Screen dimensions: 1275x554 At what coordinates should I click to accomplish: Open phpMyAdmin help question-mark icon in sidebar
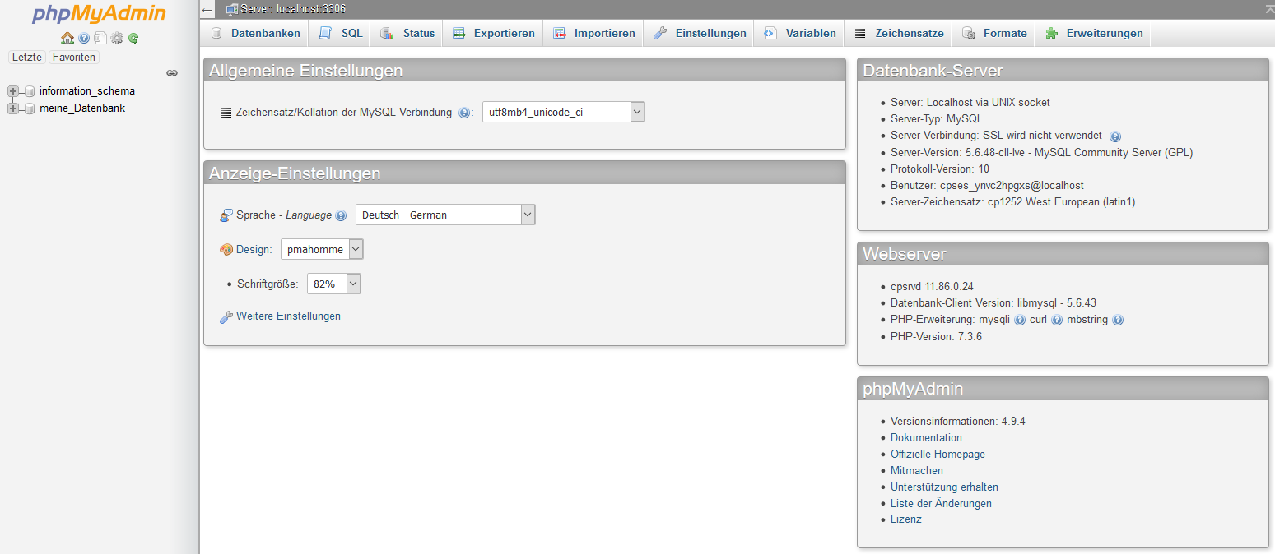click(x=84, y=38)
